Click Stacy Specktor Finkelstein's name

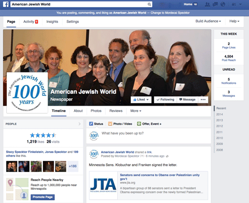pyautogui.click(x=25, y=152)
